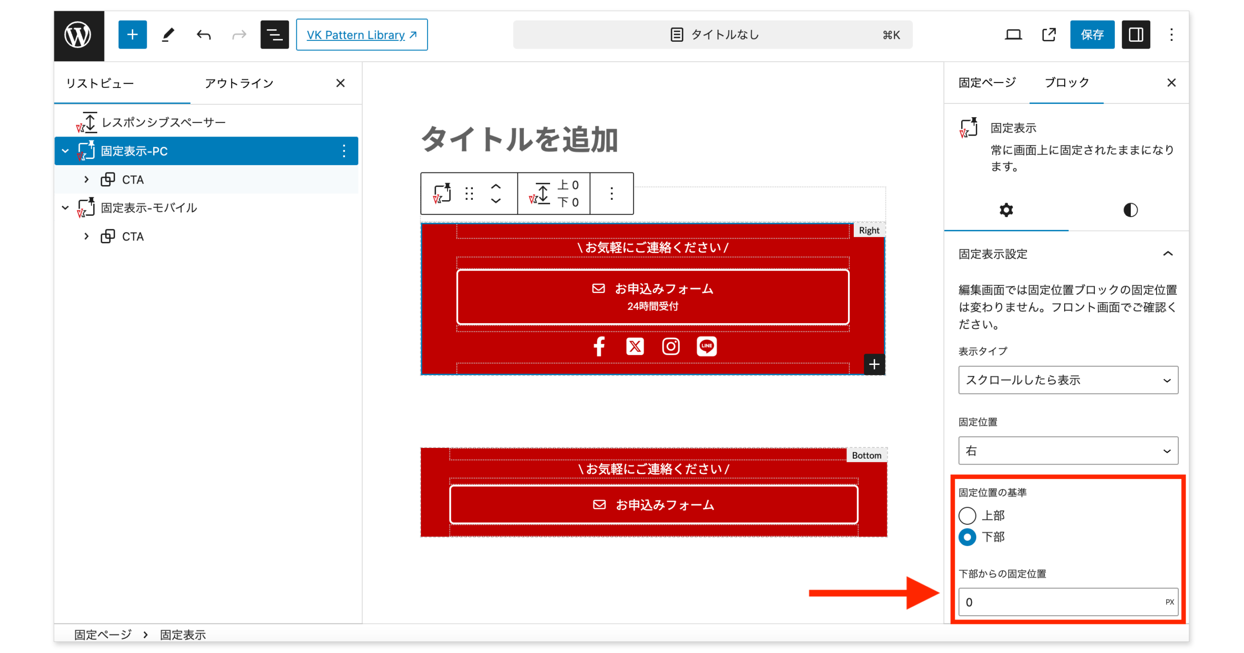Screen dimensions: 1244x653
Task: Select the 上部 radio button
Action: pos(967,516)
